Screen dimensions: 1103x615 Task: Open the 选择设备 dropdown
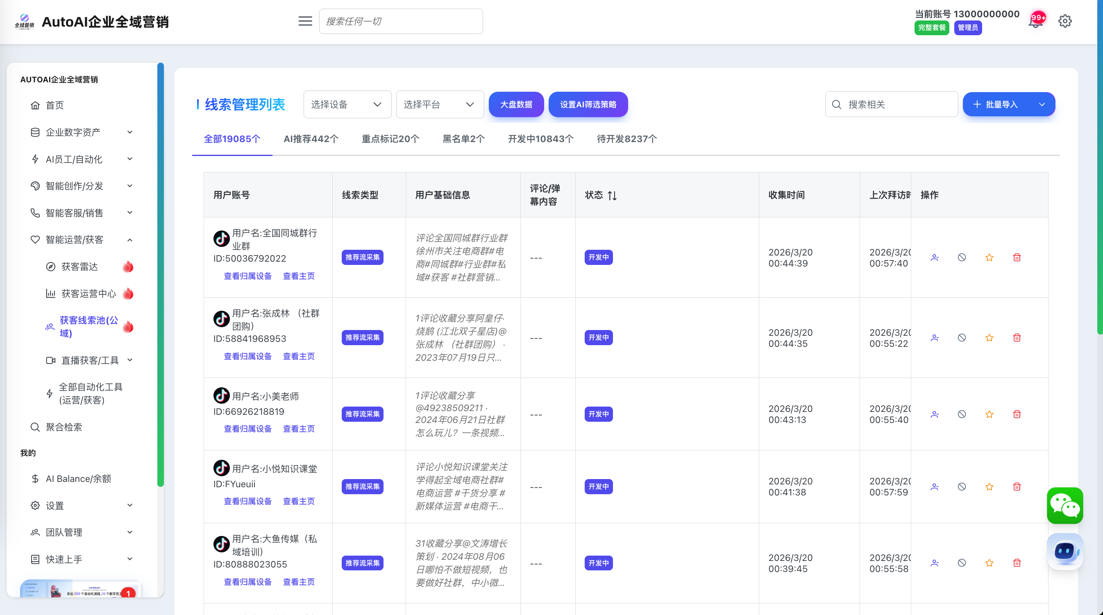coord(347,104)
